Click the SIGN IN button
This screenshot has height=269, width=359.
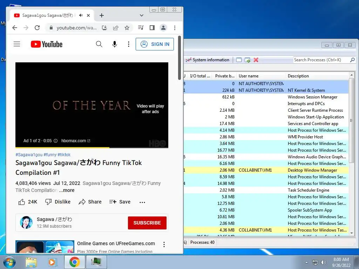155,44
